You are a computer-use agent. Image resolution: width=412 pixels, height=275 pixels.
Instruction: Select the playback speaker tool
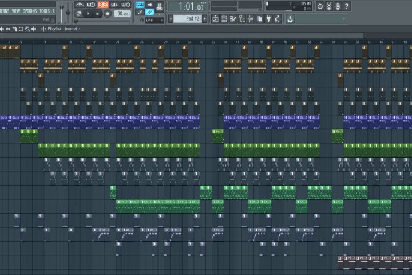(x=34, y=29)
